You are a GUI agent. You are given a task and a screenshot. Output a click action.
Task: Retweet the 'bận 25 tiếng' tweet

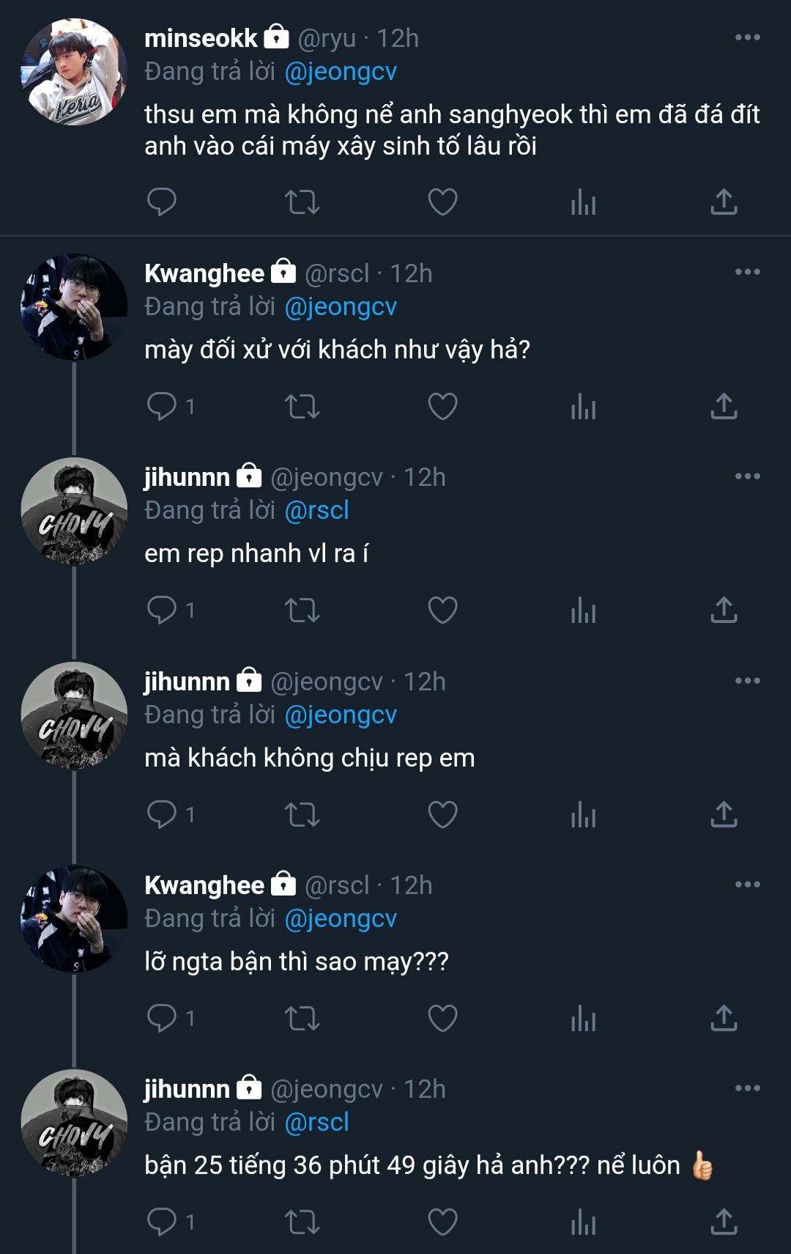pos(302,1222)
